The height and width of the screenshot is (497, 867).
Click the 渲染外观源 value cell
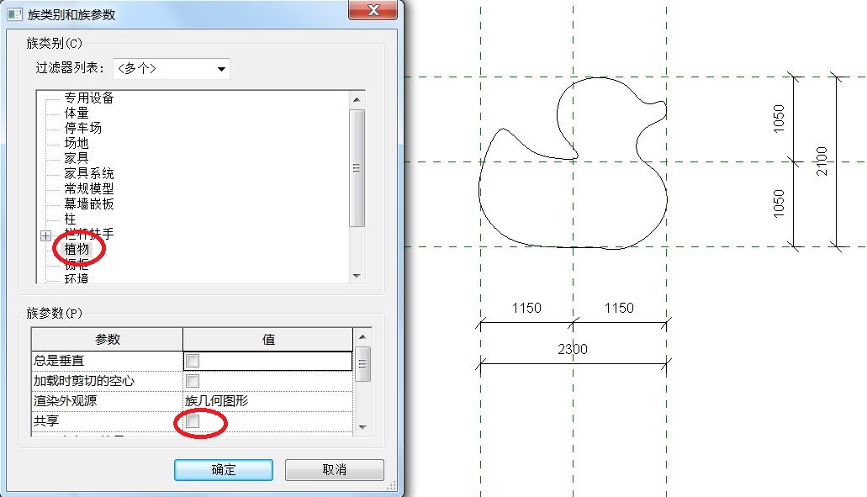(x=267, y=401)
